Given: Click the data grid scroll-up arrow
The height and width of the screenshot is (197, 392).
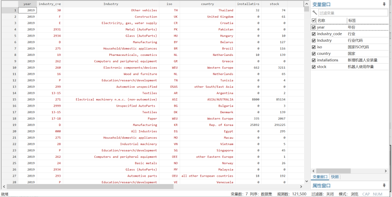Looking at the screenshot, I should coord(306,4).
